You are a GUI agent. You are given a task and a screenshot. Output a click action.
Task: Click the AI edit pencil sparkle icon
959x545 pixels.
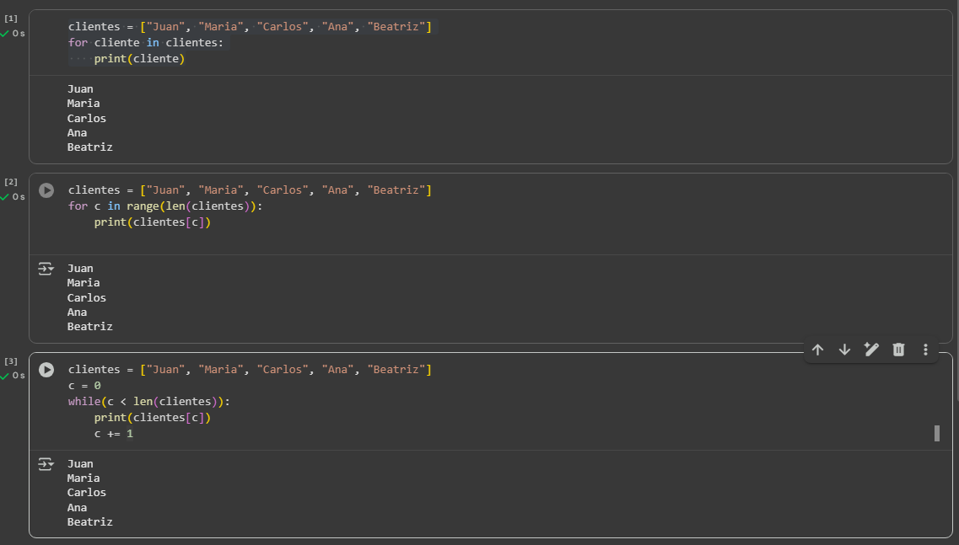pyautogui.click(x=871, y=350)
